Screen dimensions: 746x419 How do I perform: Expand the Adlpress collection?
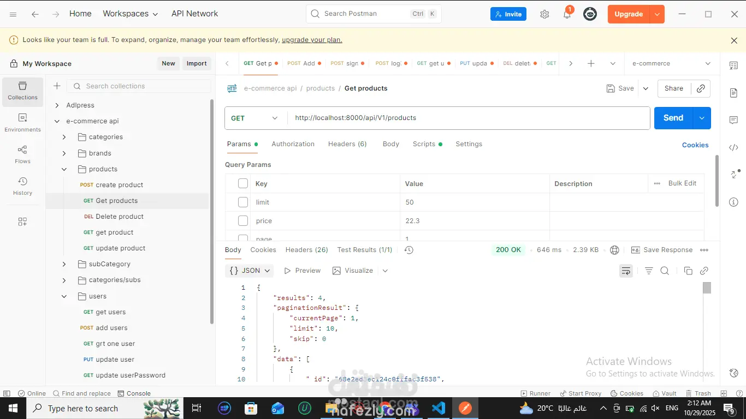57,105
